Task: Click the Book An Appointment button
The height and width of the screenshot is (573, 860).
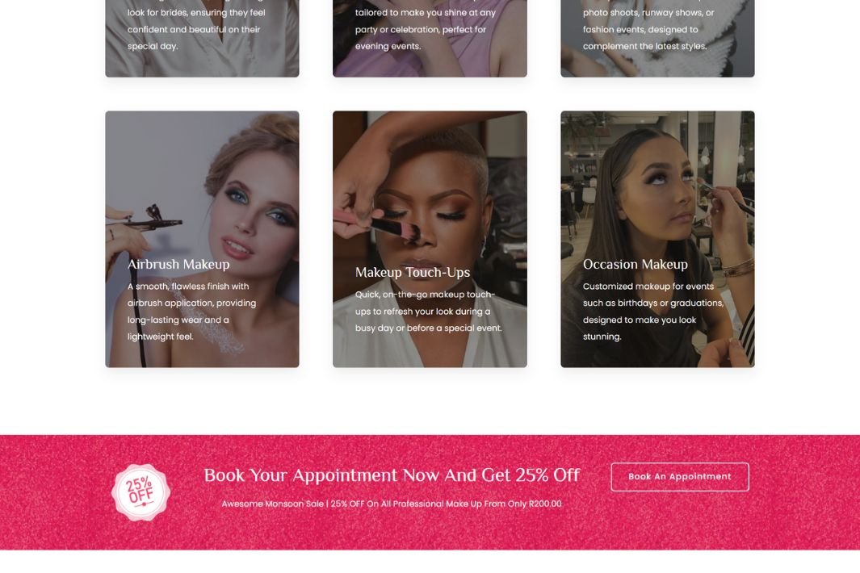Action: point(680,476)
